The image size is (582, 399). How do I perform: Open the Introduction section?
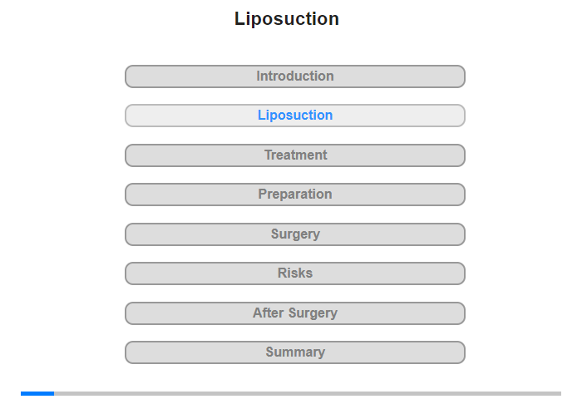click(x=294, y=76)
